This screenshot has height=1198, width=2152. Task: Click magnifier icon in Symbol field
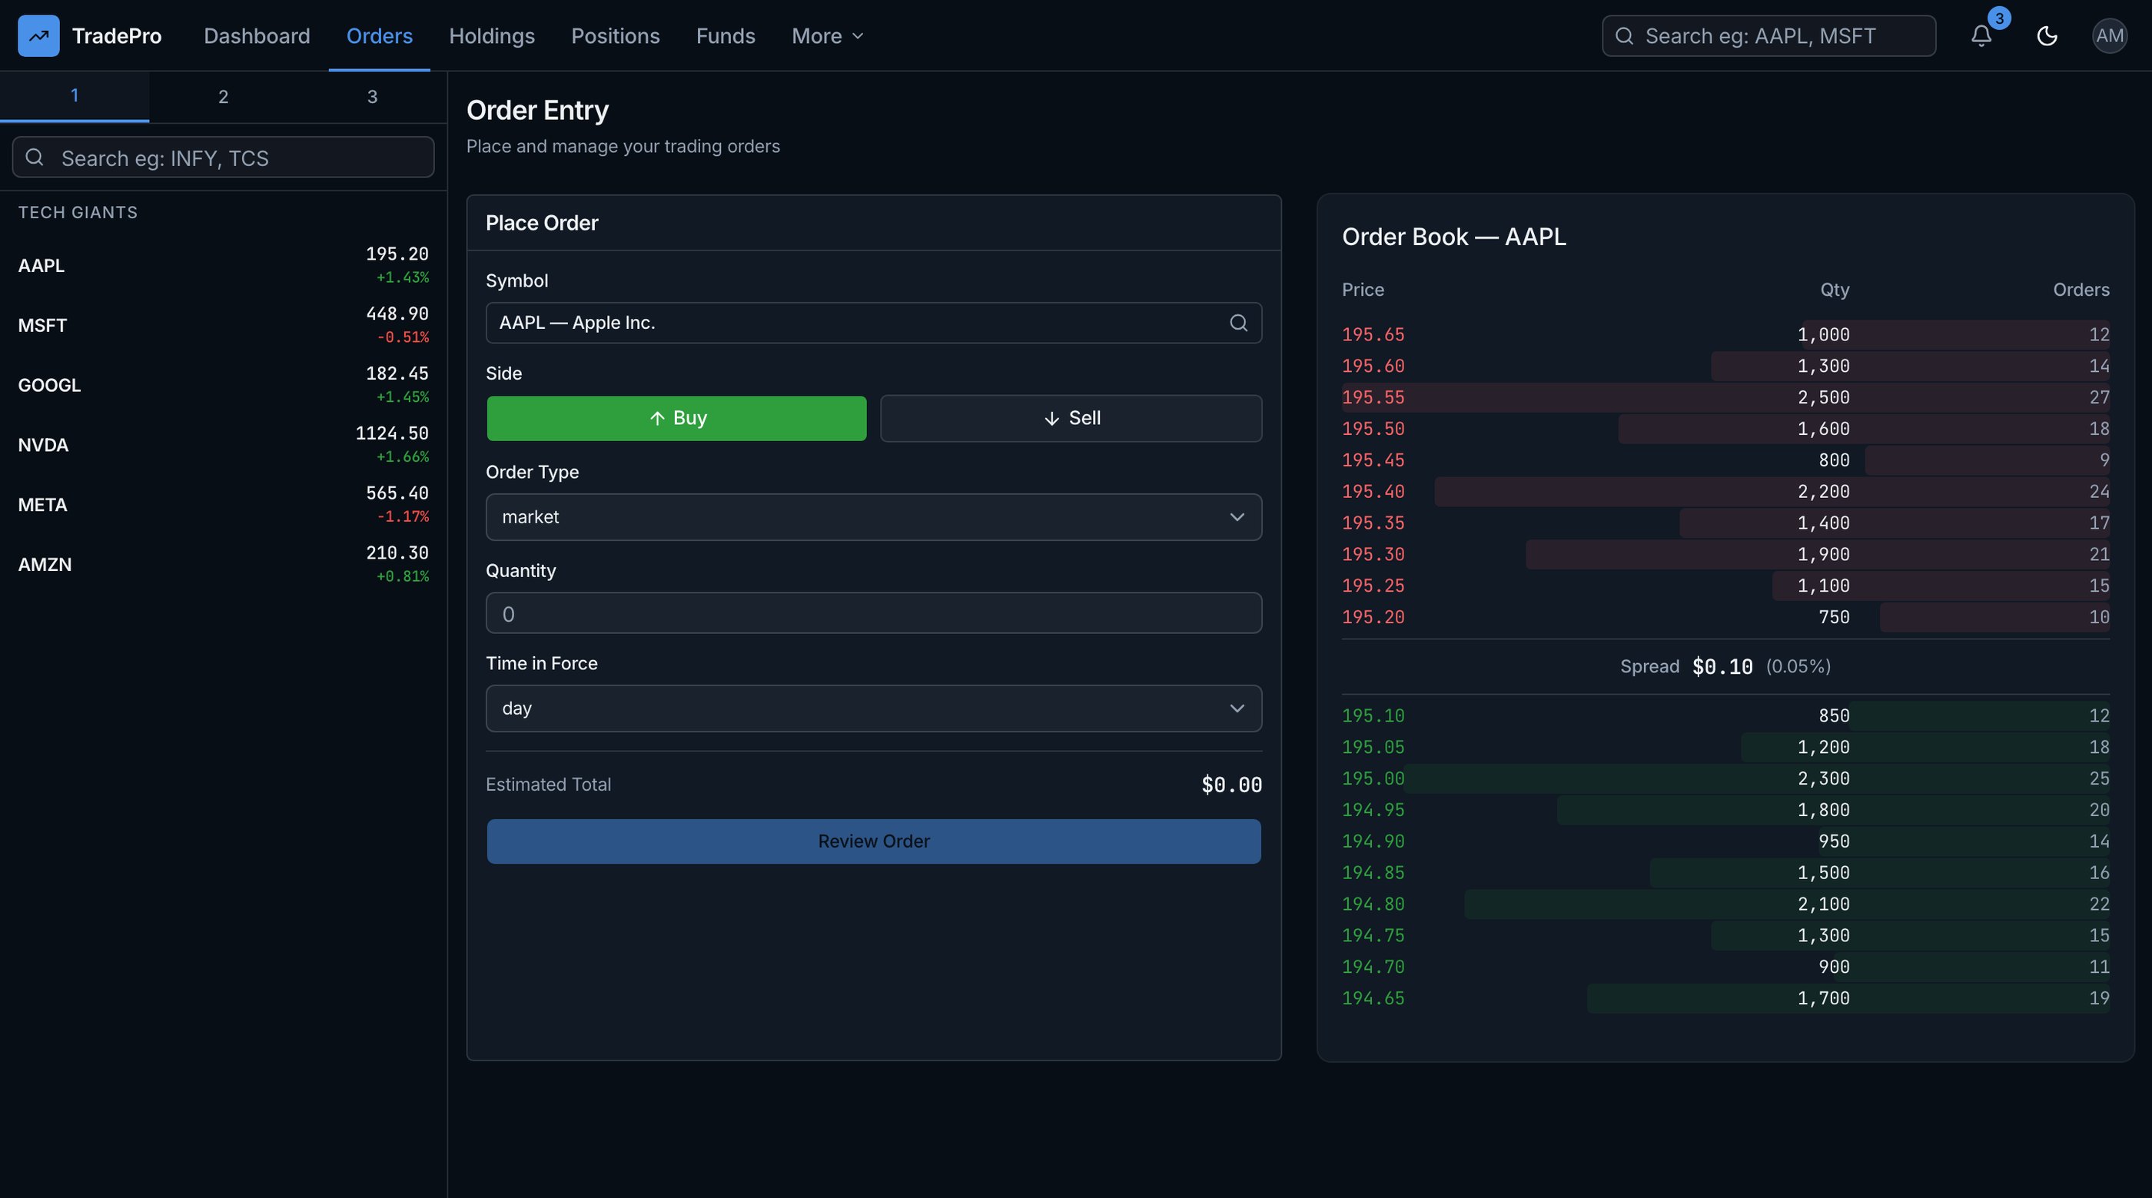point(1238,323)
